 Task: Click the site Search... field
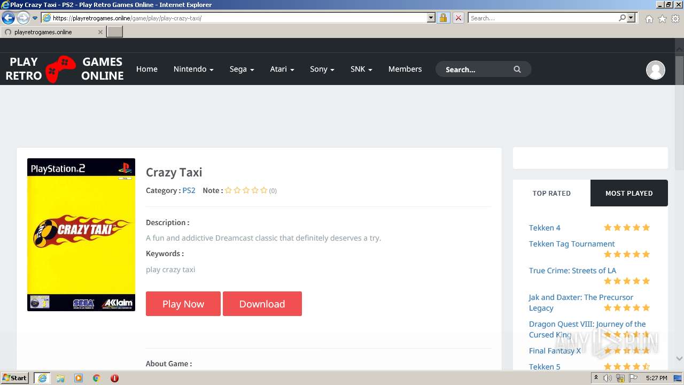point(476,69)
